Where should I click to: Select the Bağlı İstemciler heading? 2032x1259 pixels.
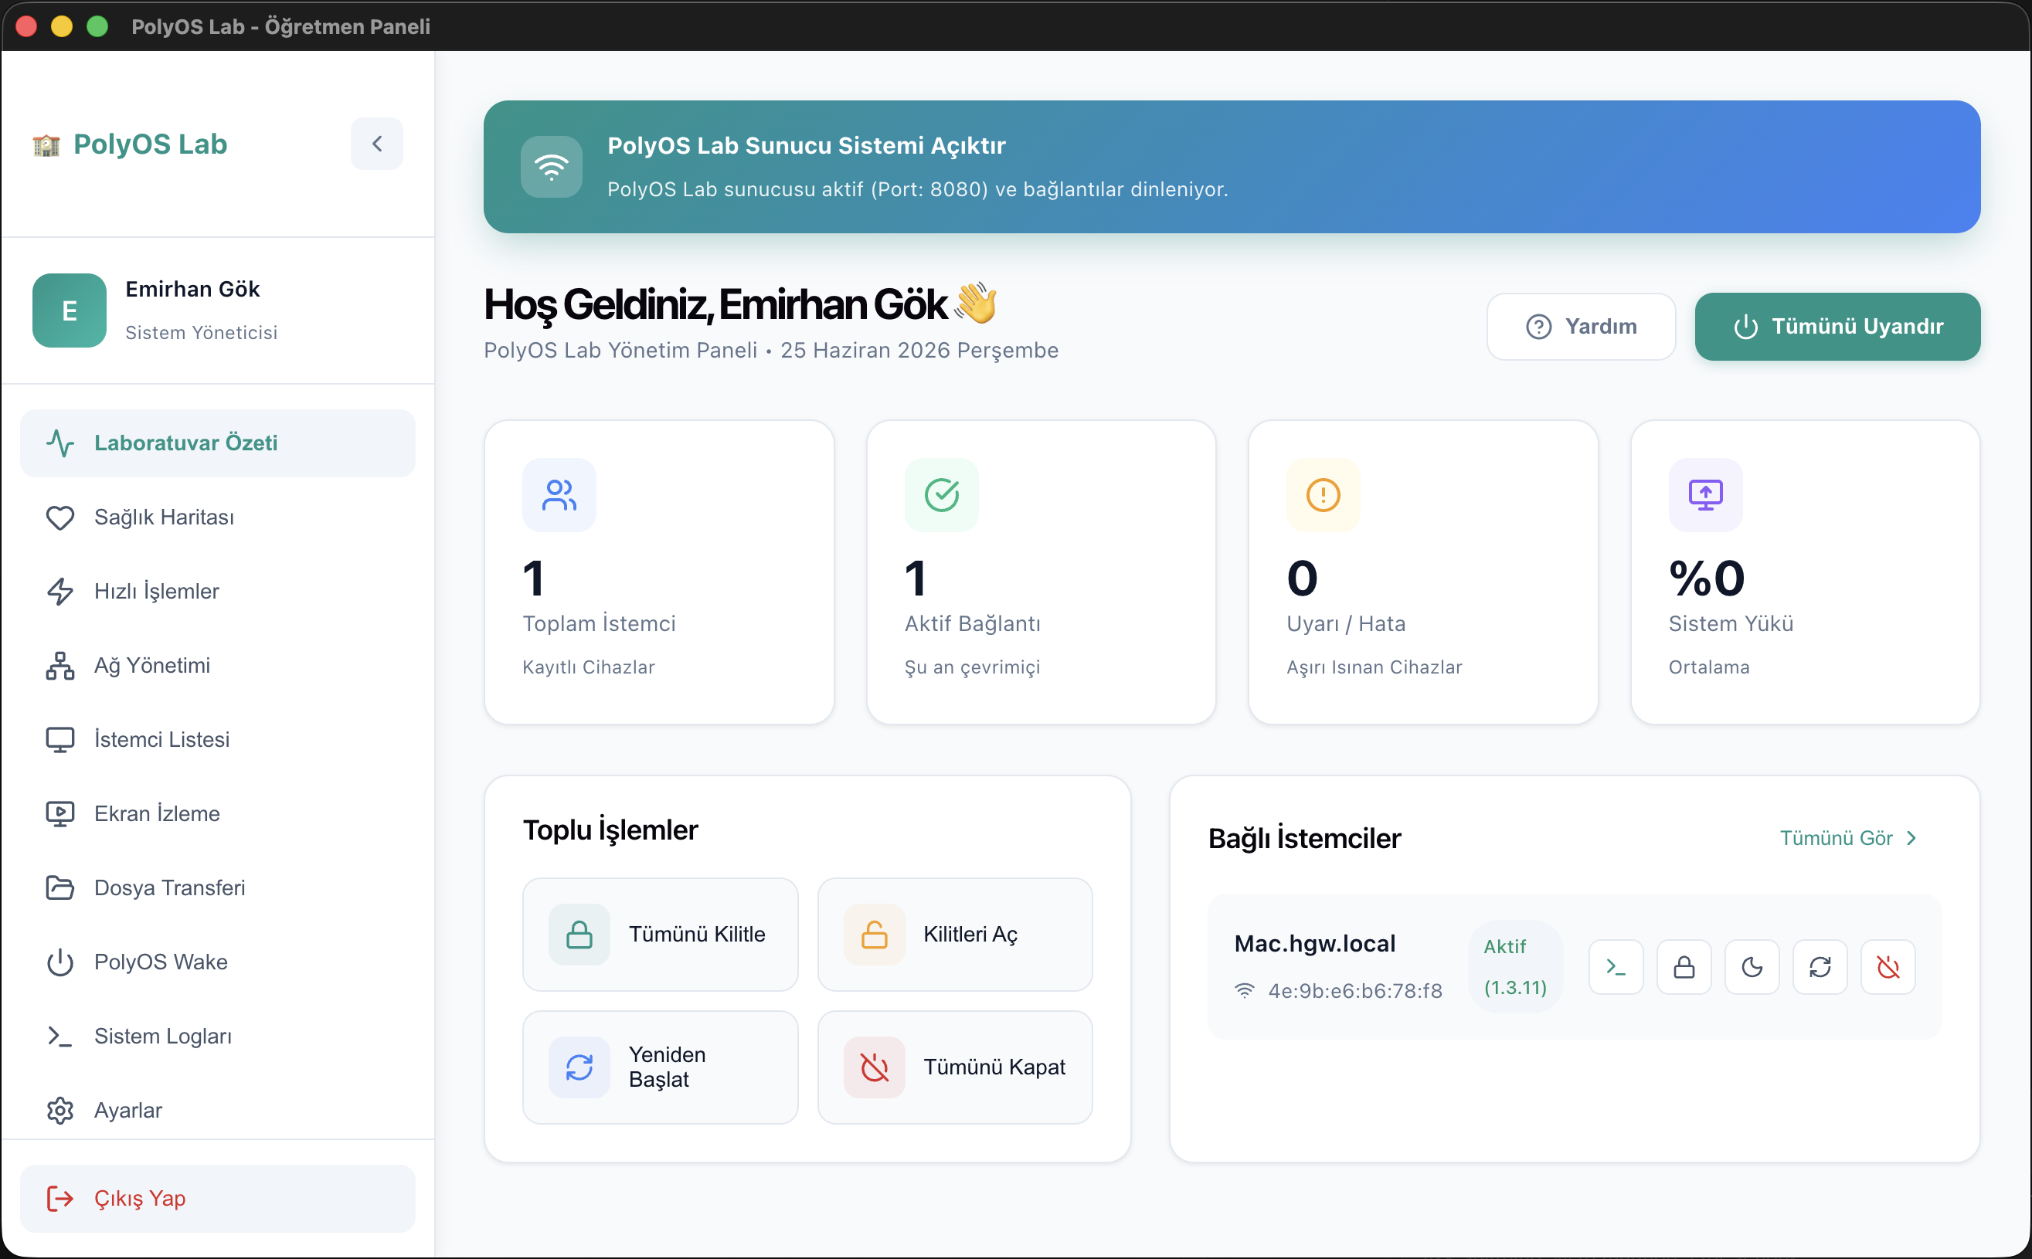pyautogui.click(x=1304, y=839)
